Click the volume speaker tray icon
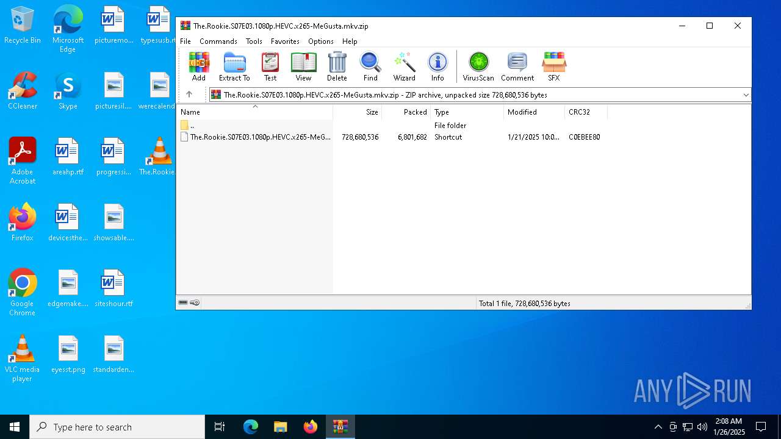Image resolution: width=781 pixels, height=439 pixels. click(x=702, y=427)
